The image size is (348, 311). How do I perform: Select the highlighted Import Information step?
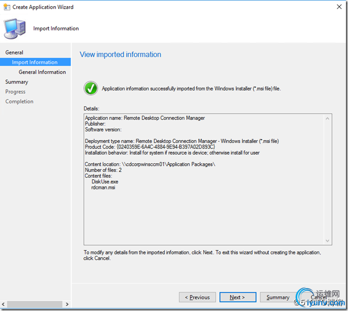tap(35, 62)
